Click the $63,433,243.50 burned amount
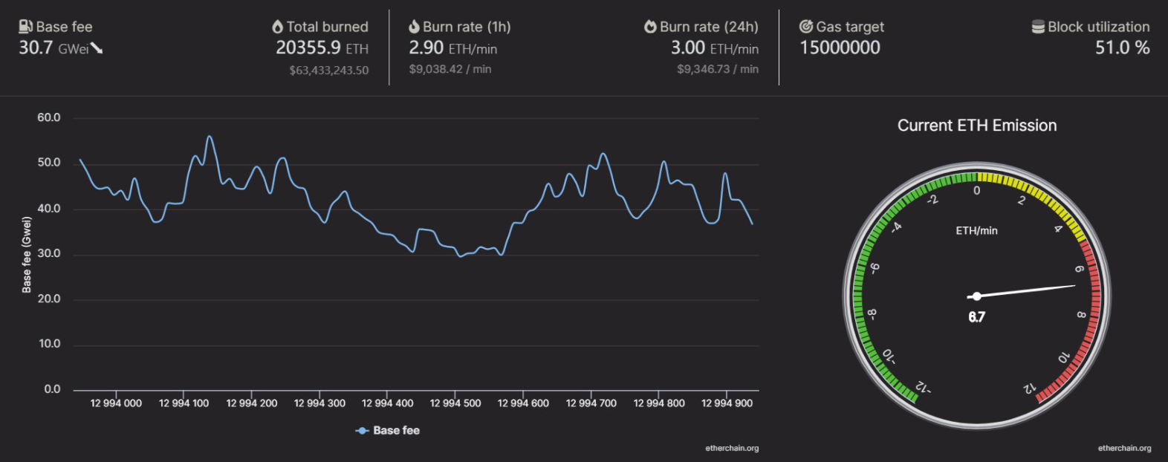The width and height of the screenshot is (1168, 462). click(328, 70)
